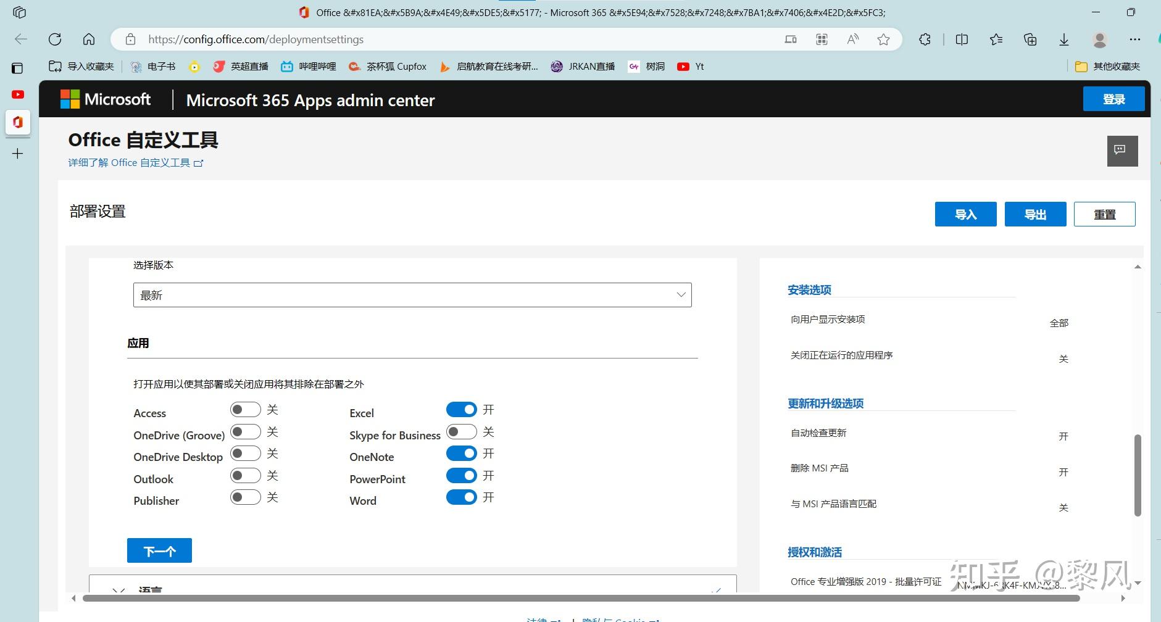Click the Microsoft logo
Screen dimensions: 1161x622
(x=105, y=99)
